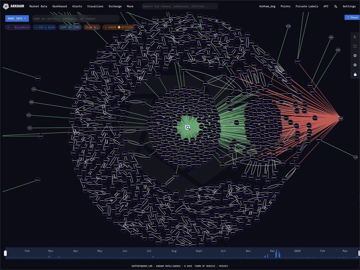Focus the tokens, addresses, entities search box

180,6
